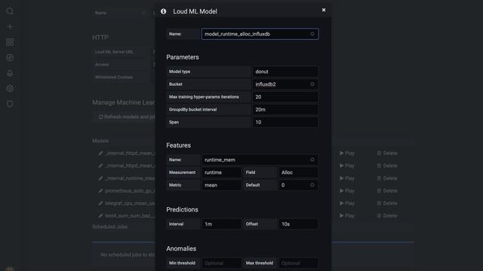
Task: Open the Metric mean selector
Action: pos(221,185)
